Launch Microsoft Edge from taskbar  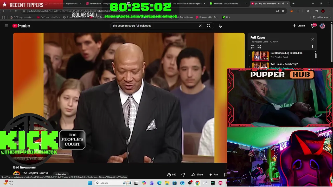tap(159, 183)
